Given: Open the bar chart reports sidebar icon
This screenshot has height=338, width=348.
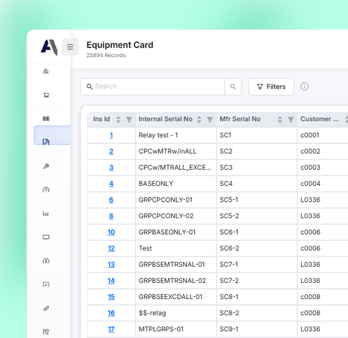Looking at the screenshot, I should [46, 213].
